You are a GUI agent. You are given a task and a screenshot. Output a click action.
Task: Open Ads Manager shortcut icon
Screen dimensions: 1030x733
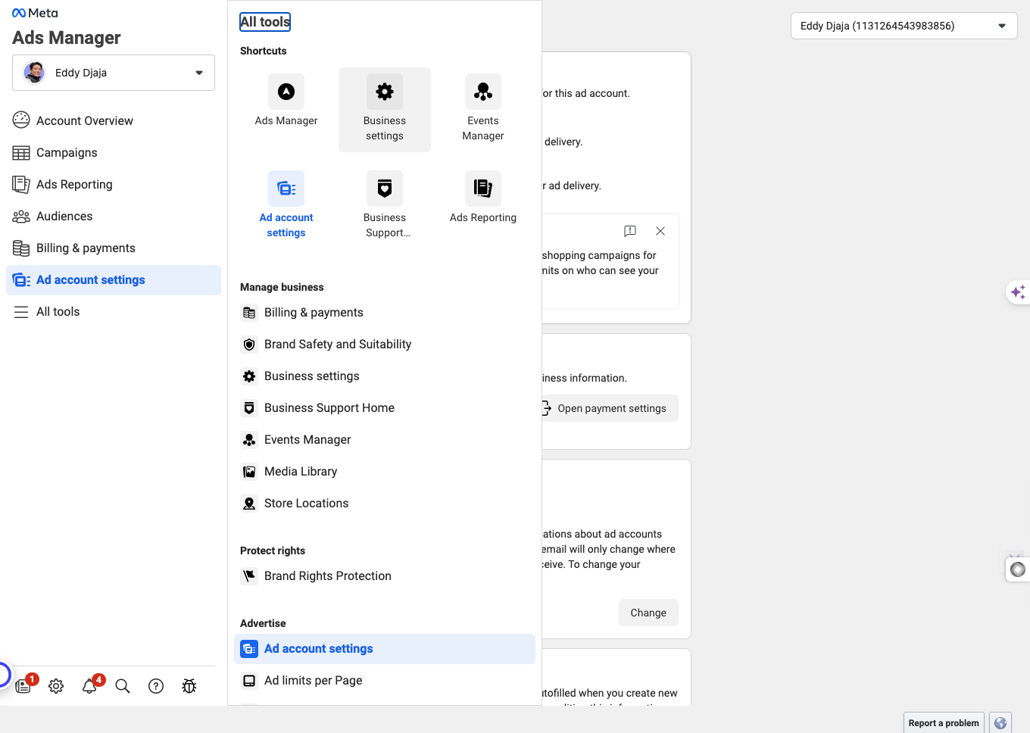[286, 92]
